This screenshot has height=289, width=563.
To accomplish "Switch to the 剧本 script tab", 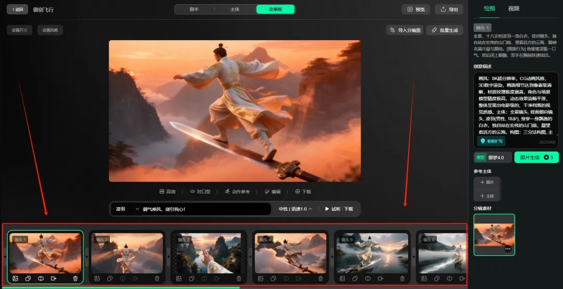I will [194, 9].
